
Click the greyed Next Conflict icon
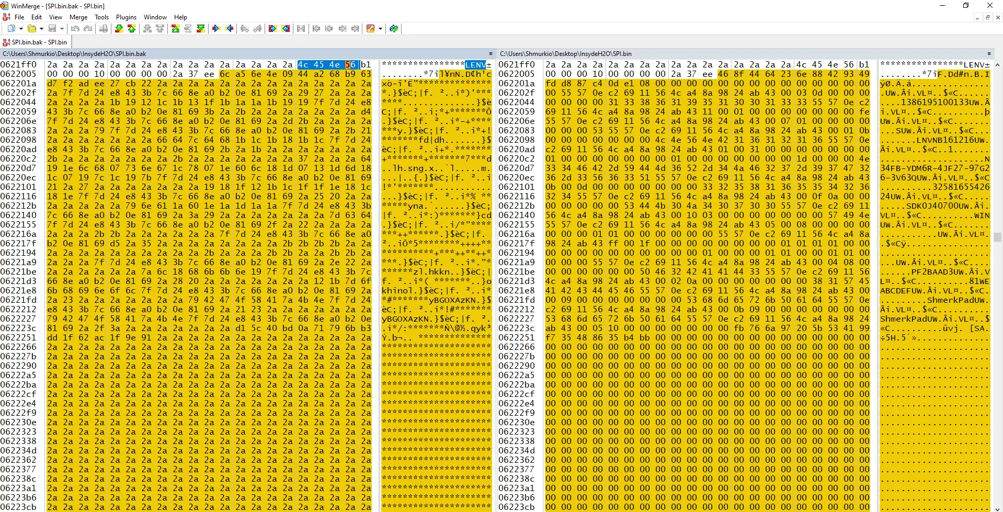click(147, 29)
